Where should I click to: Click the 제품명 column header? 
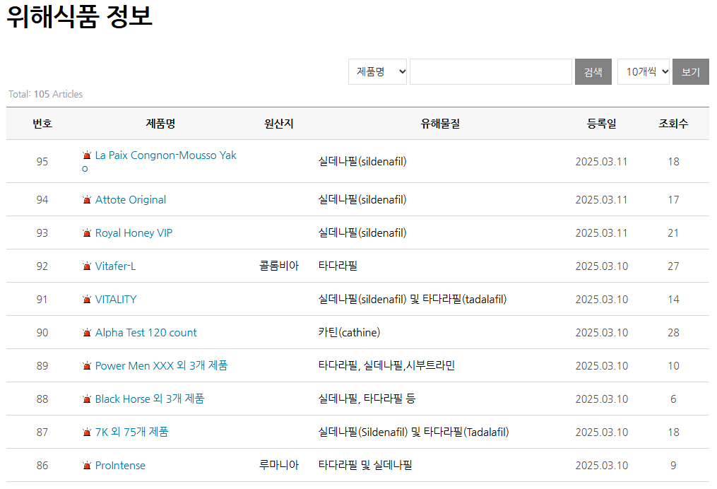(x=160, y=124)
